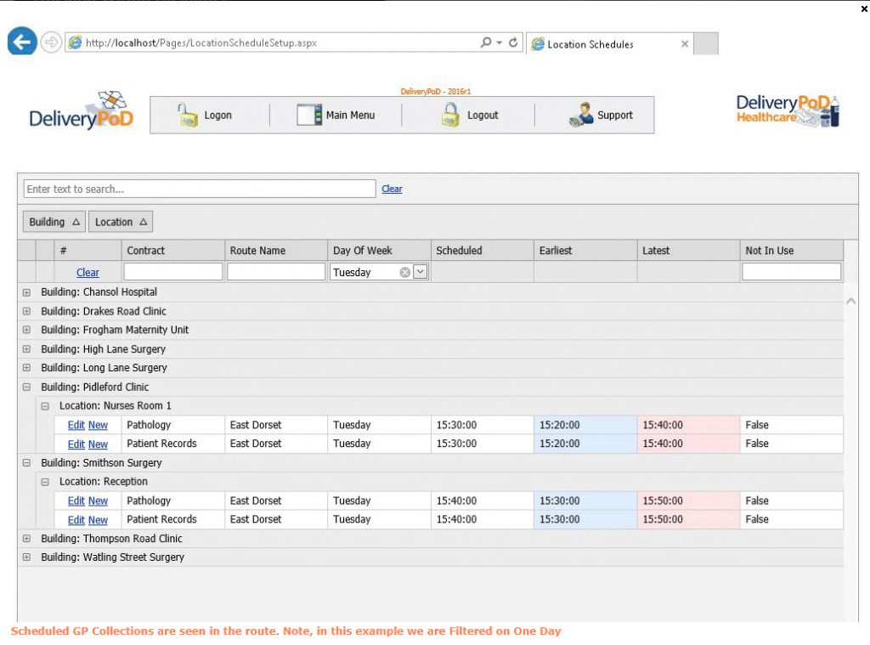Click the Logout padlock icon
The image size is (870, 645).
450,116
